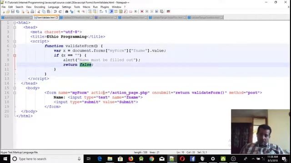Viewport: 291px width, 163px height.
Task: Collapse the html fold marker on line 1
Action: point(15,23)
